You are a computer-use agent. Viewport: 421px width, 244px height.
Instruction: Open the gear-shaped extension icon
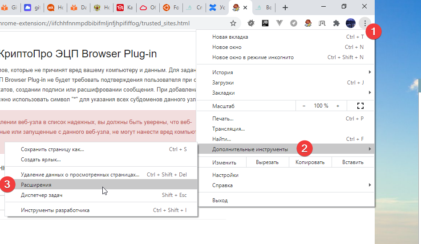click(251, 23)
